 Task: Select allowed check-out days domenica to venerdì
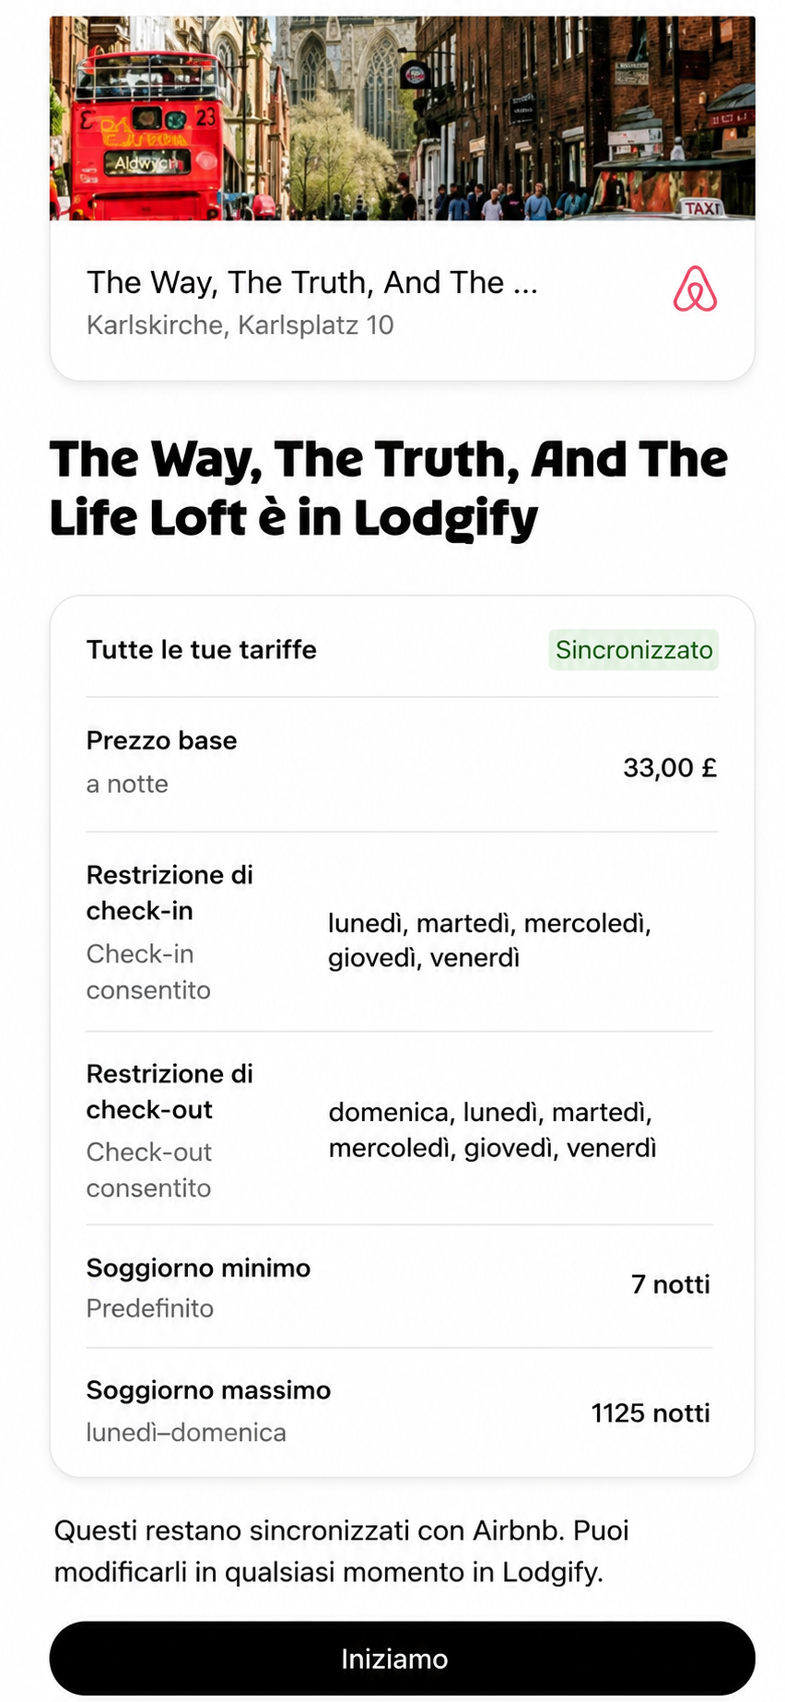[x=493, y=1129]
